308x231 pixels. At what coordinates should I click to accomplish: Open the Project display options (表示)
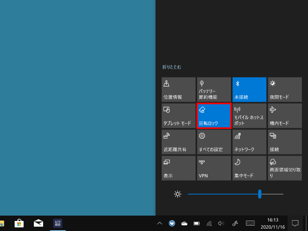click(x=178, y=168)
